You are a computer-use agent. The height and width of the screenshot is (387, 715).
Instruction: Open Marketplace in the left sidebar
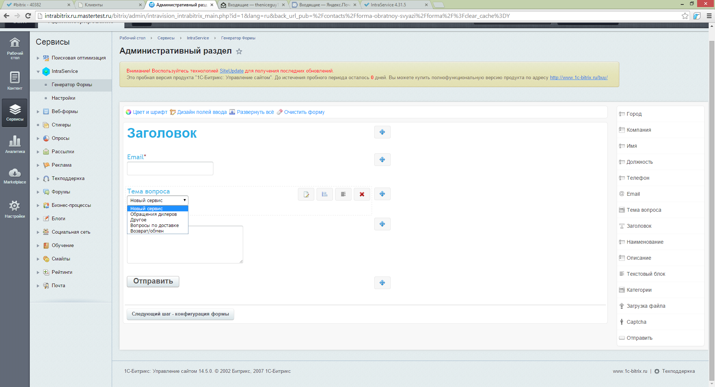pyautogui.click(x=15, y=176)
